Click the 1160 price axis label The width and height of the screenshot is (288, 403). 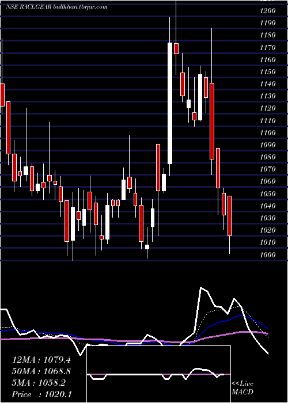coord(268,60)
